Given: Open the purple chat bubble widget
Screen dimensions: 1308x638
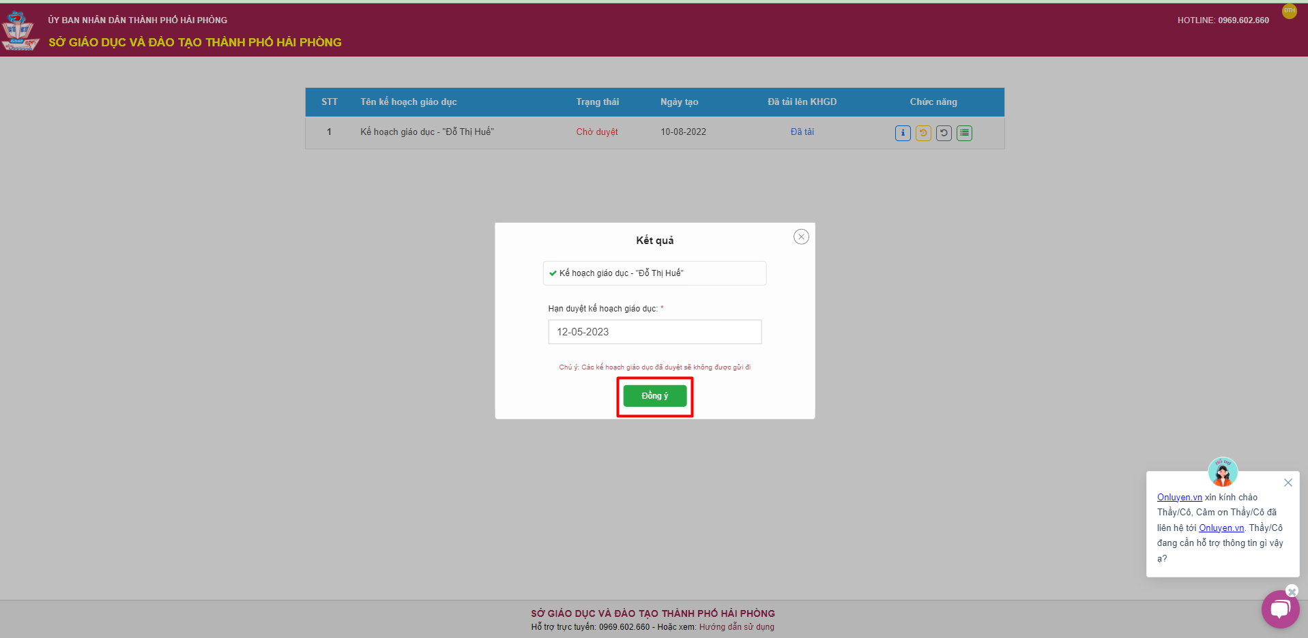Looking at the screenshot, I should [1279, 609].
